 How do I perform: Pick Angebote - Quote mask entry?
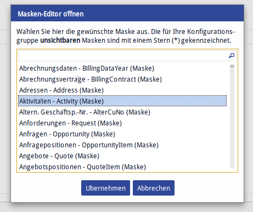tap(122, 156)
